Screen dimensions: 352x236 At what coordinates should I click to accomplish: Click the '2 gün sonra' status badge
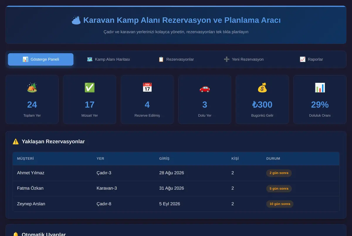[279, 173]
